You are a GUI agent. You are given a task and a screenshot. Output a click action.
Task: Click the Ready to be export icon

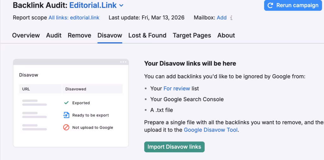[66, 115]
